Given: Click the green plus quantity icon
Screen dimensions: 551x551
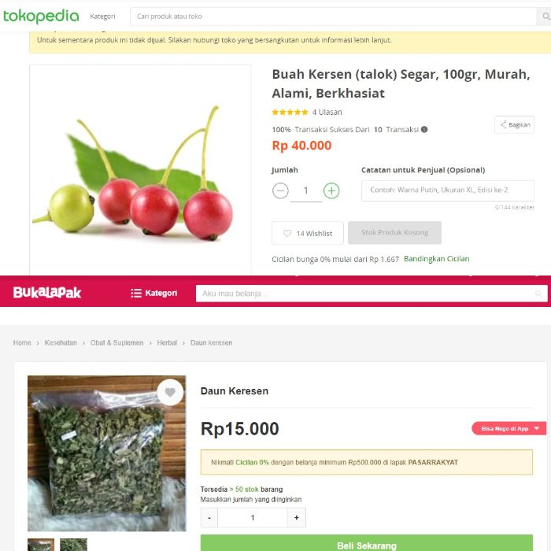Looking at the screenshot, I should click(331, 190).
